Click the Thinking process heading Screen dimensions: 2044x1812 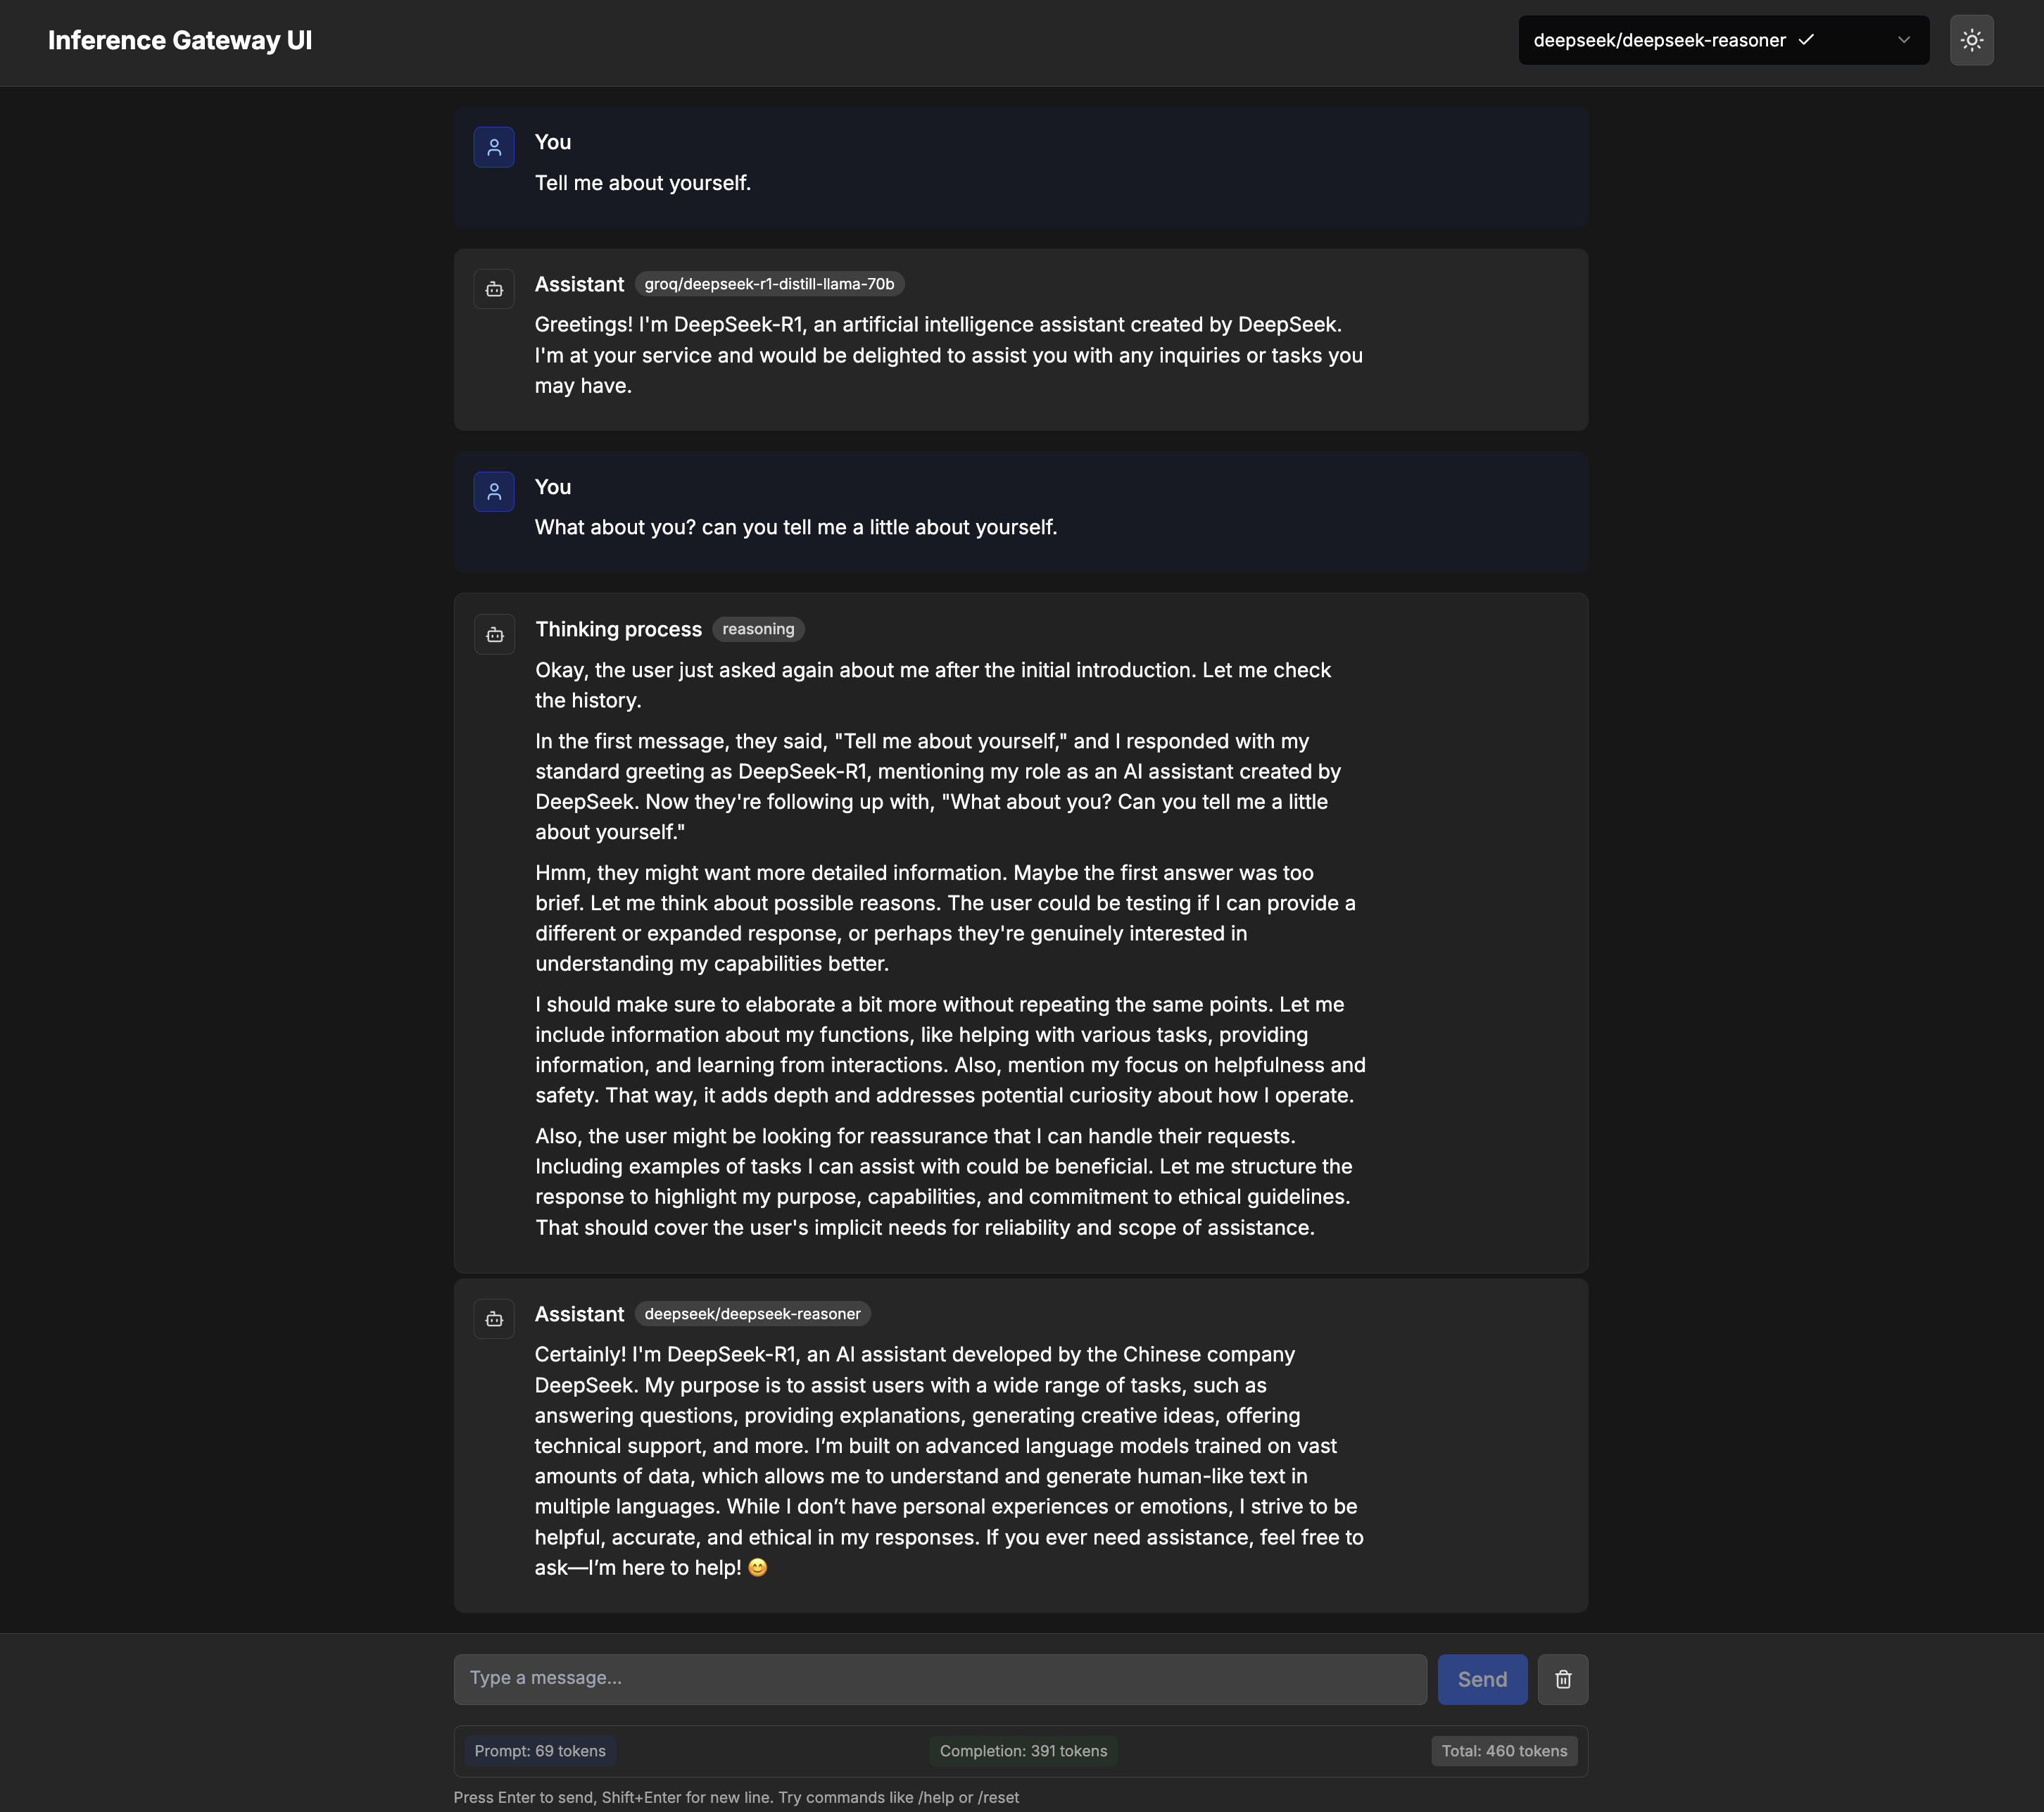(618, 629)
